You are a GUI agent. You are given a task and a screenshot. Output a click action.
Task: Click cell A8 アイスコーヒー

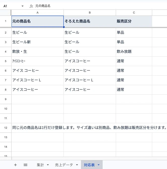37,90
